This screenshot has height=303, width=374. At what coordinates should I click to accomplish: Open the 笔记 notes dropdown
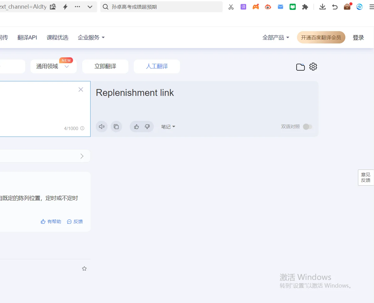pyautogui.click(x=168, y=127)
